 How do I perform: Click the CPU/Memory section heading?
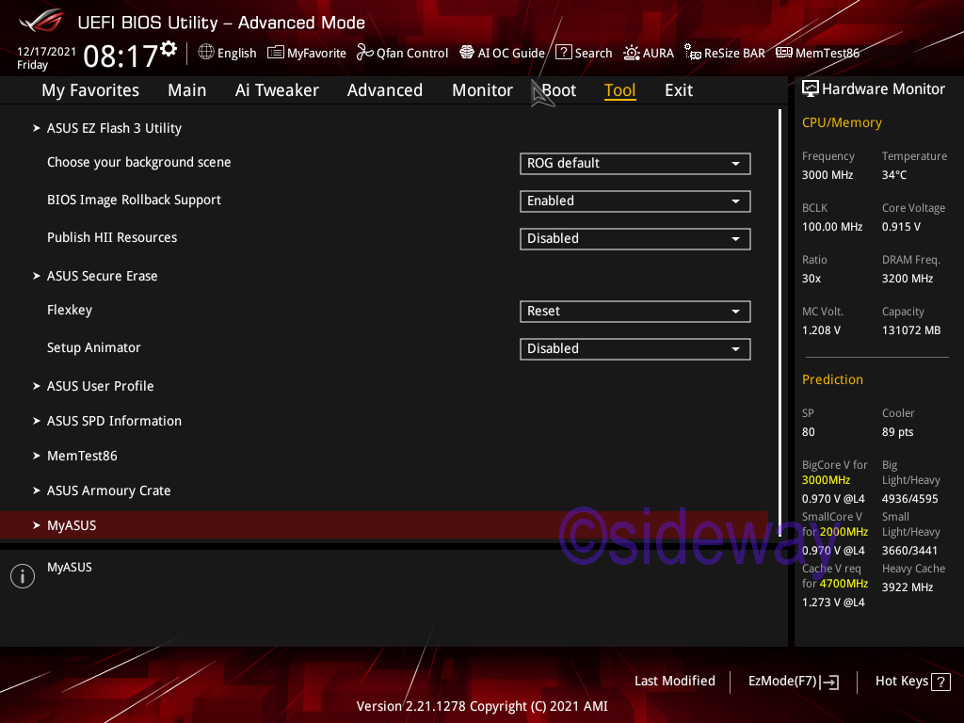click(x=842, y=123)
